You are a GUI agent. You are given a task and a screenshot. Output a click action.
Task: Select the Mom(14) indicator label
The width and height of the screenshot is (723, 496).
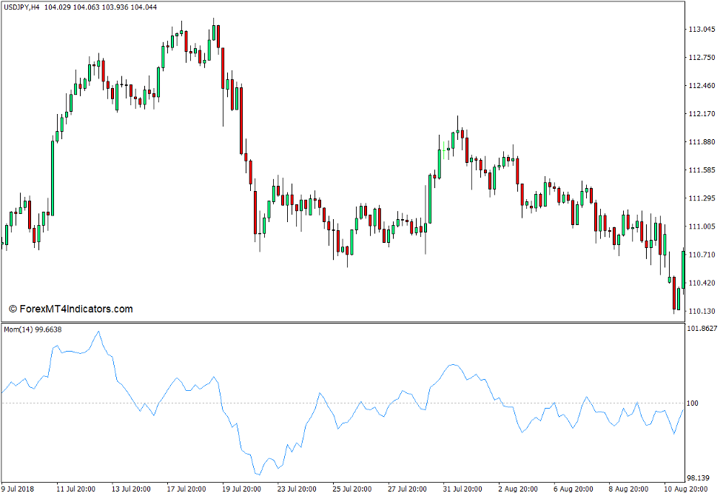[16, 327]
